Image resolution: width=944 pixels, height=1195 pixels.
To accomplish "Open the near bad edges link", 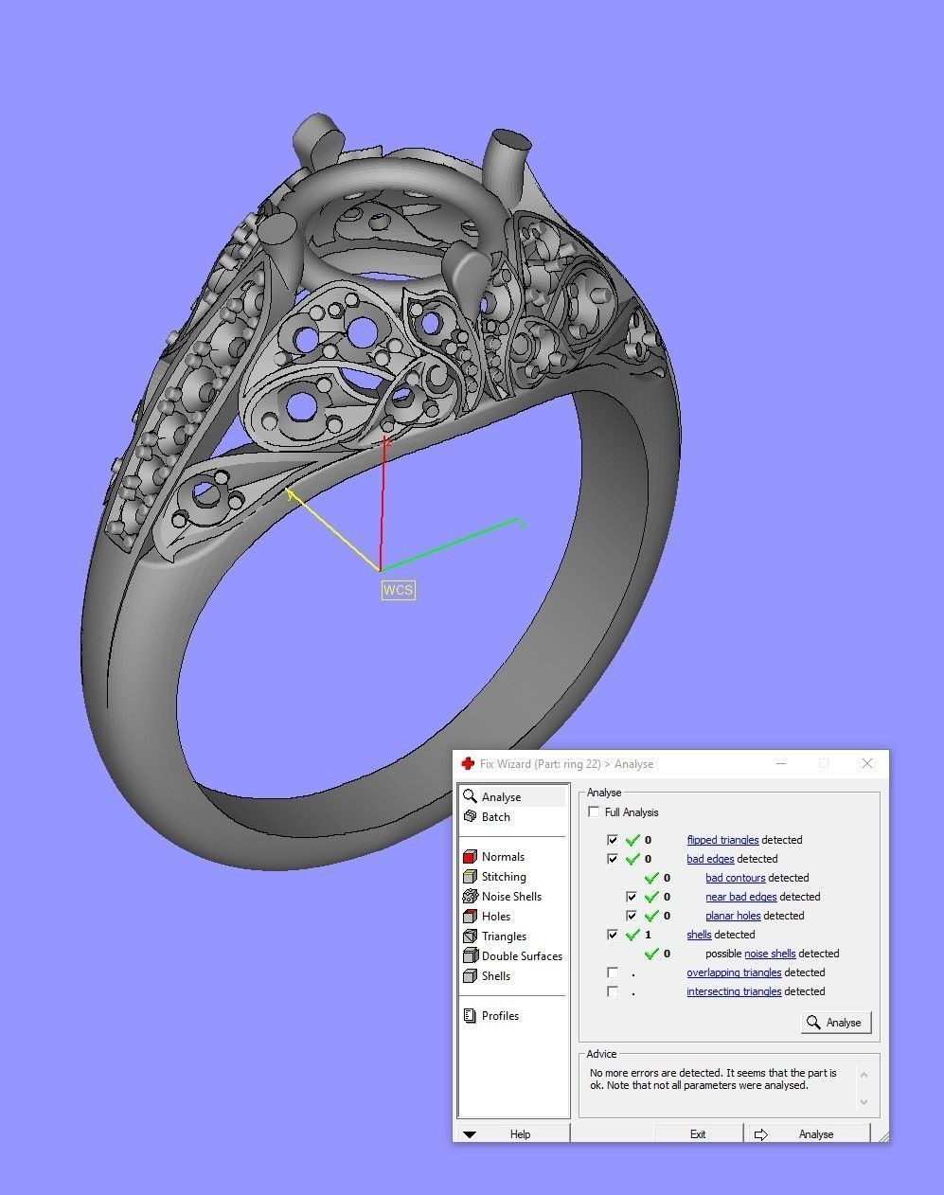I will coord(740,897).
